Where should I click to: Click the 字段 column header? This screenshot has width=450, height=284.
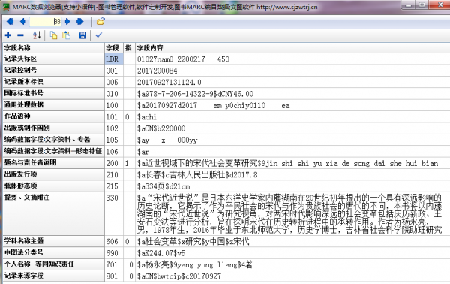pos(114,48)
